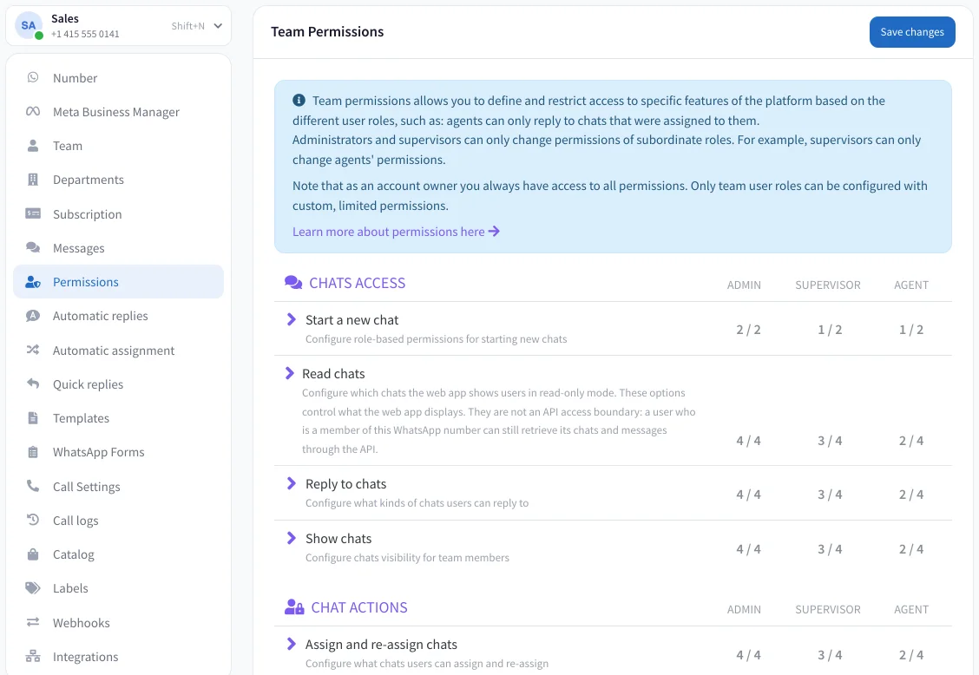Expand the Read chats permission row
This screenshot has width=979, height=675.
[x=289, y=373]
